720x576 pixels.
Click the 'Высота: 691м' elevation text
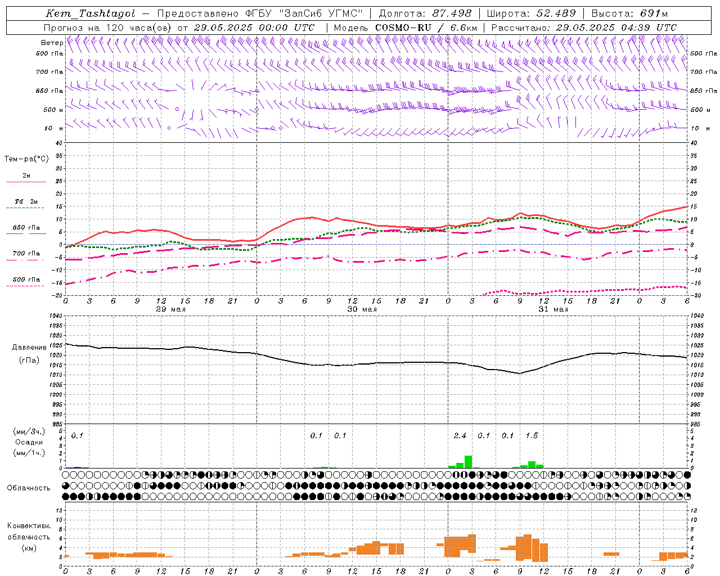(629, 14)
